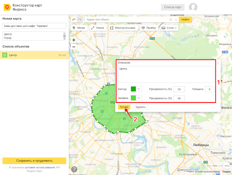The width and height of the screenshot is (232, 175).
Task: Open the search results list icon
Action: tap(171, 20)
